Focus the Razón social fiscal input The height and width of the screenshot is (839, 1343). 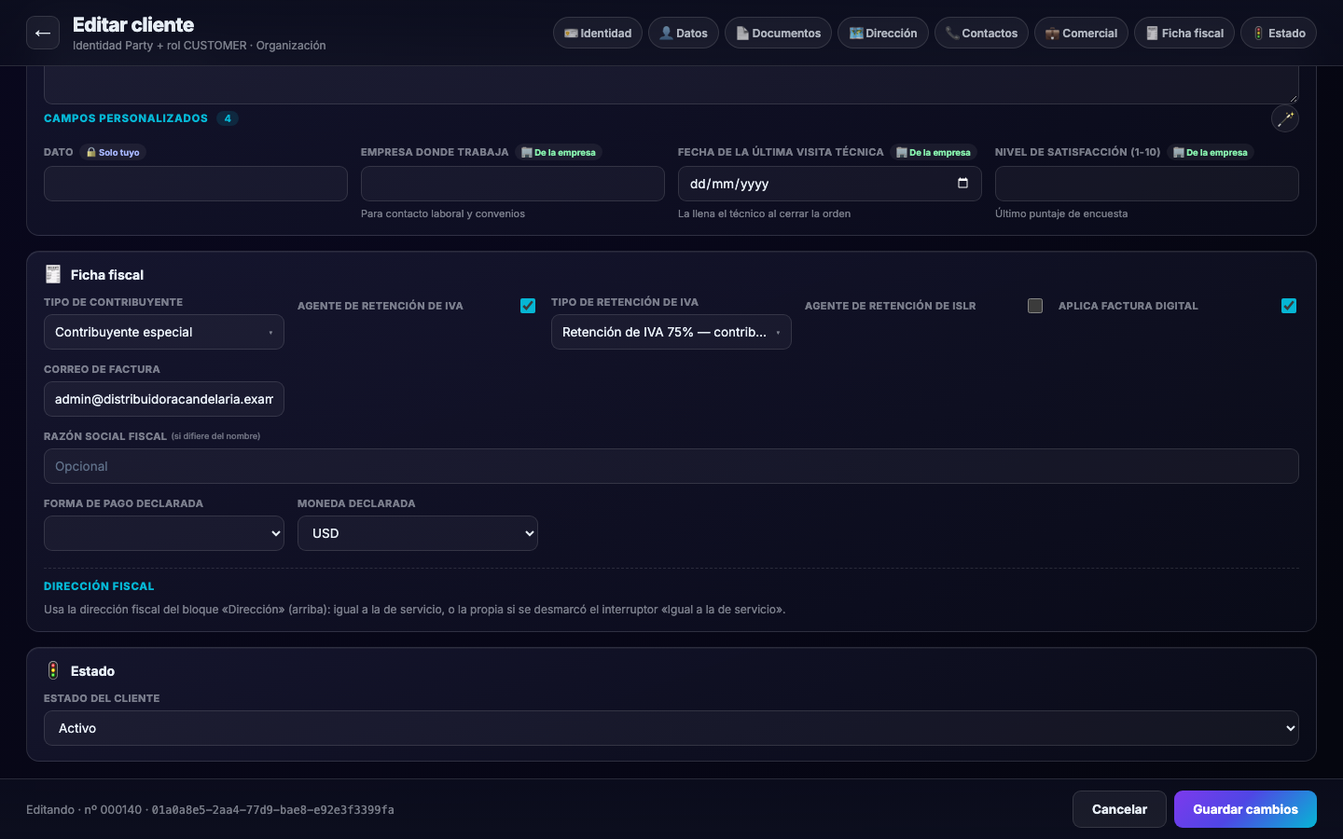click(671, 466)
